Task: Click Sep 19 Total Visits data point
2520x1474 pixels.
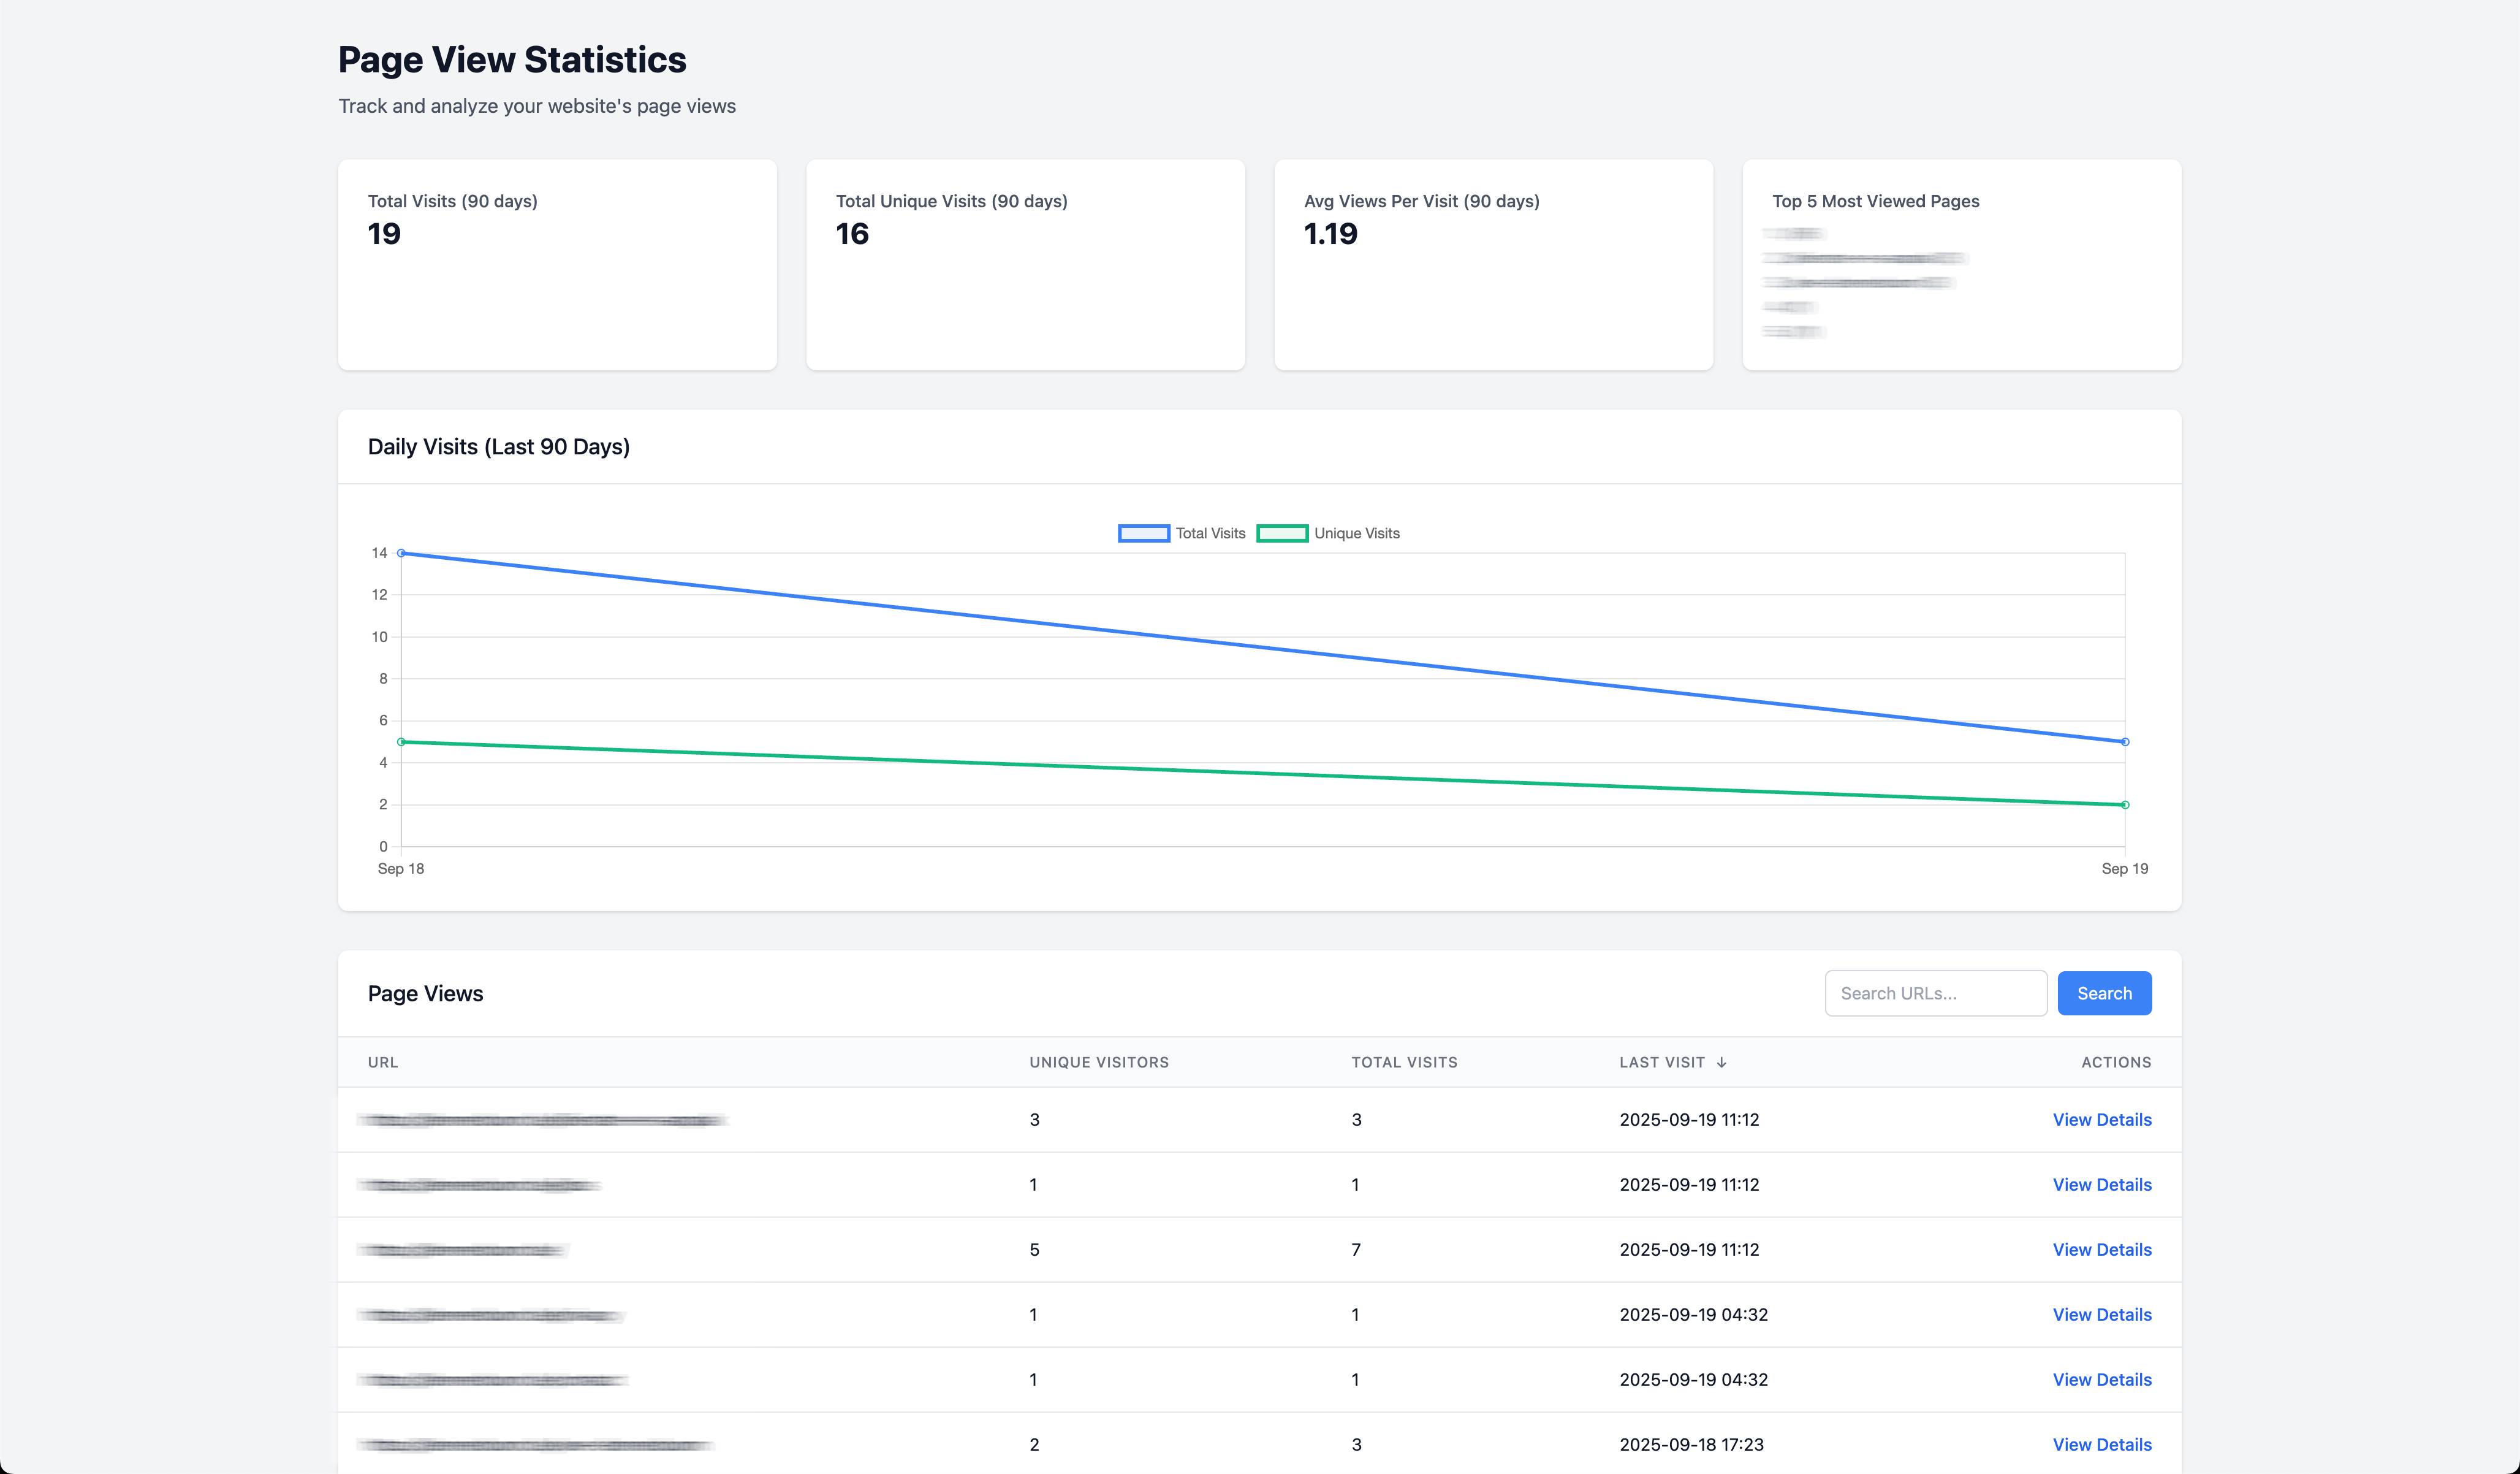Action: (x=2124, y=741)
